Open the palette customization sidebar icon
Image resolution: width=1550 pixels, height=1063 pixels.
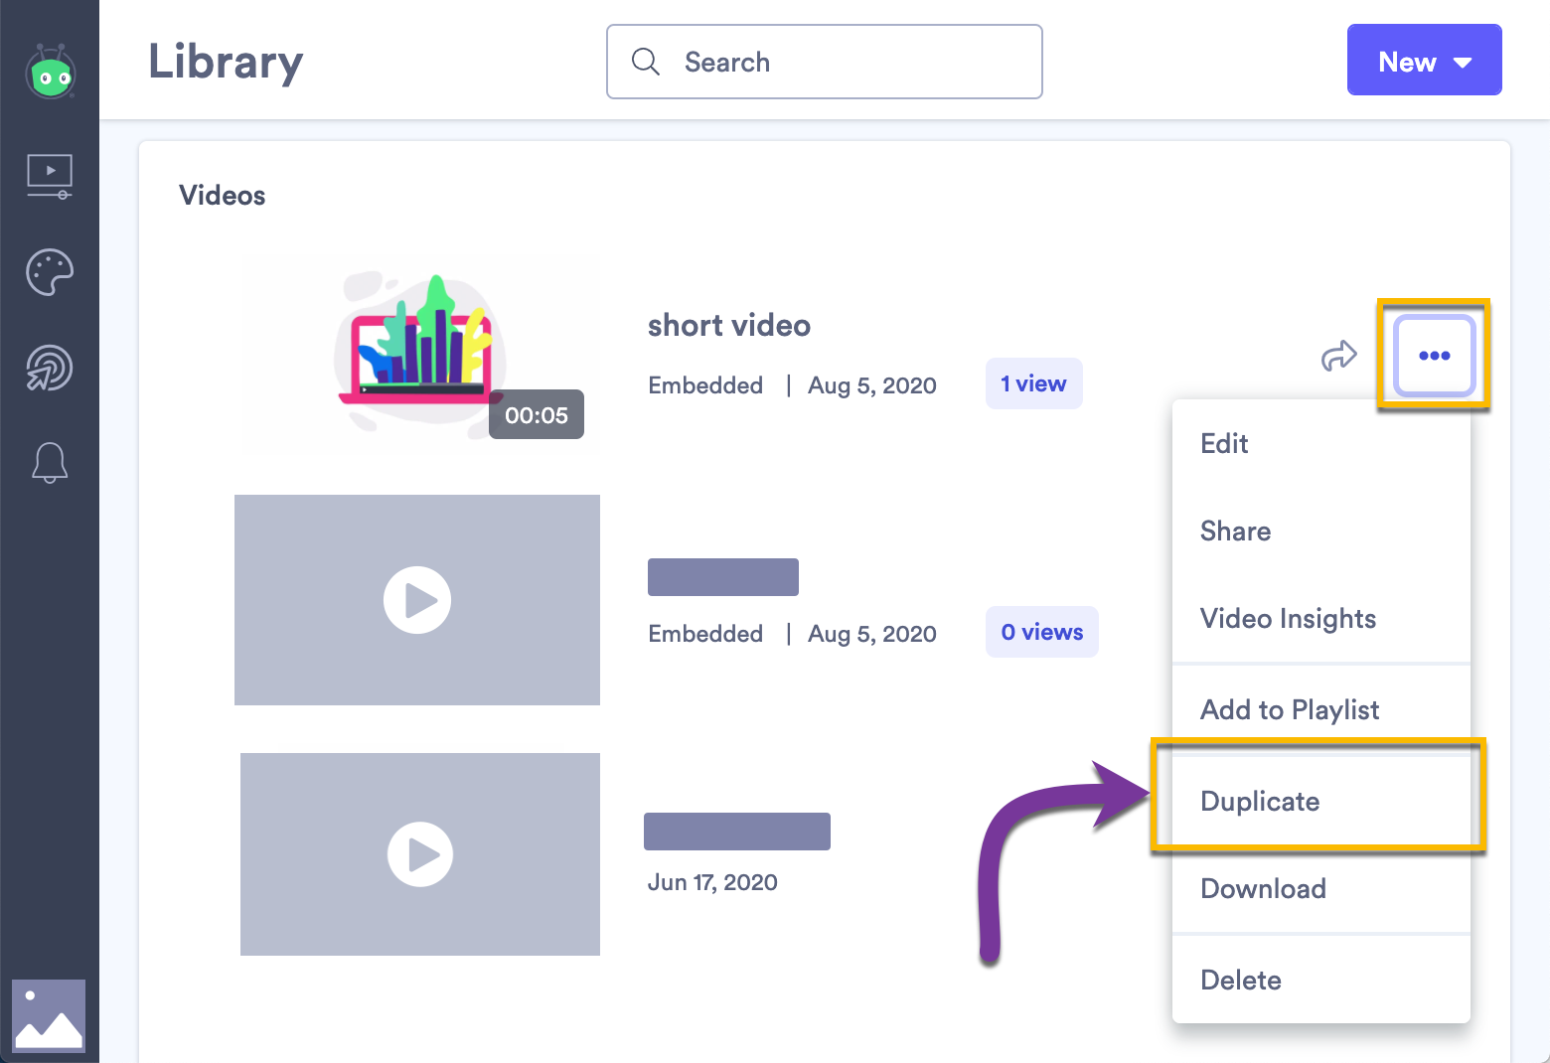pyautogui.click(x=50, y=272)
